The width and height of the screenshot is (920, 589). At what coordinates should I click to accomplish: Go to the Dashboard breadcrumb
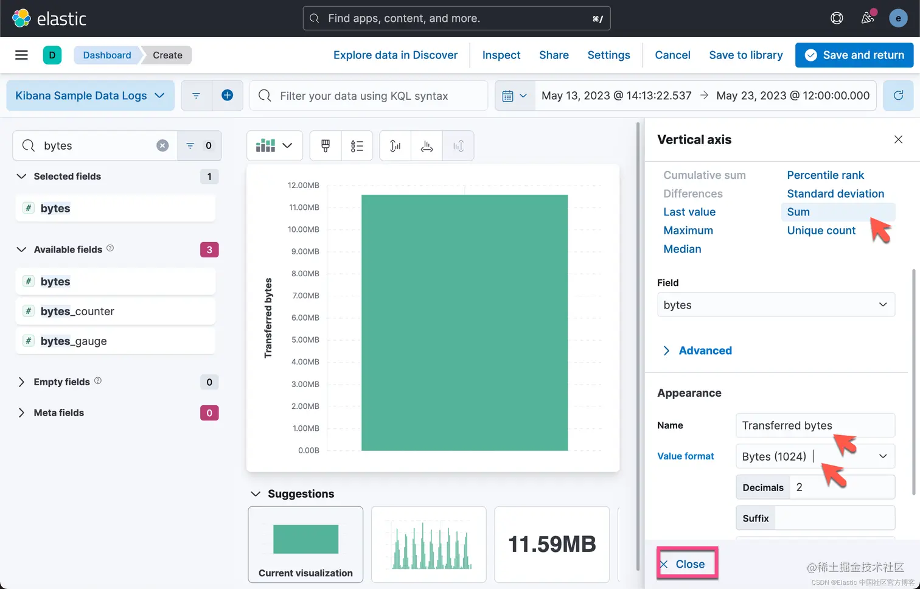click(107, 55)
